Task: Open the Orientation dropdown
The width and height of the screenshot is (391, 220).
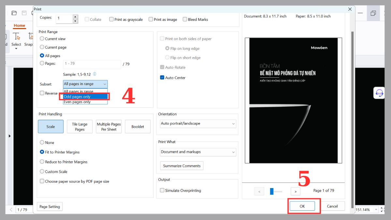Action: tap(198, 124)
